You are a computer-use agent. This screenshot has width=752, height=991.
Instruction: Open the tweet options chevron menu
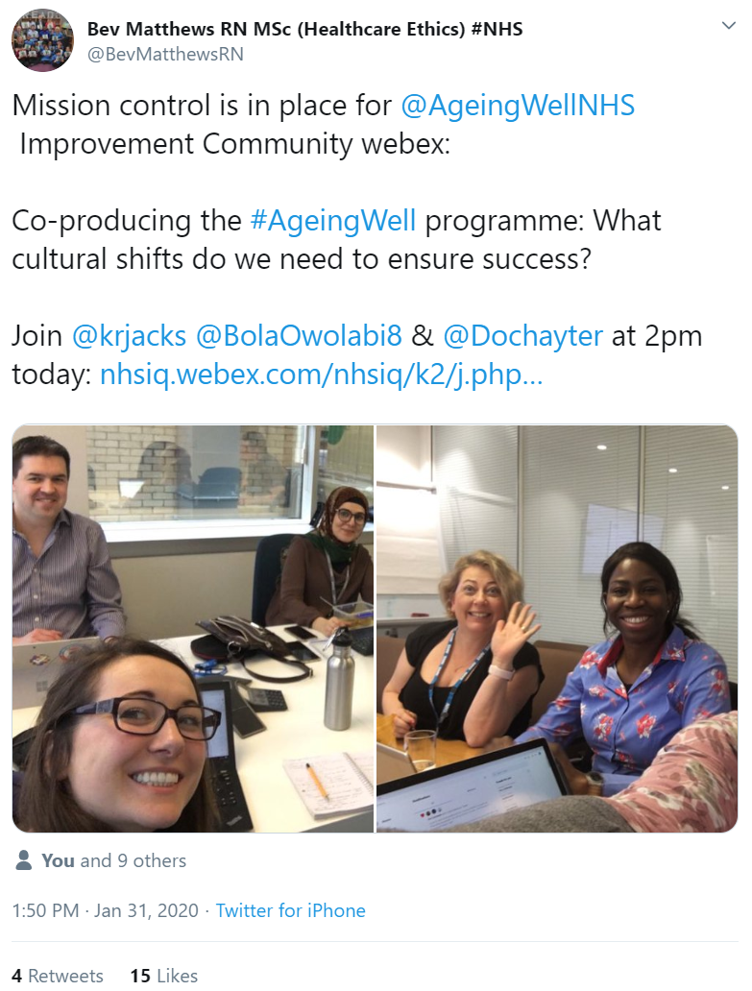click(729, 26)
